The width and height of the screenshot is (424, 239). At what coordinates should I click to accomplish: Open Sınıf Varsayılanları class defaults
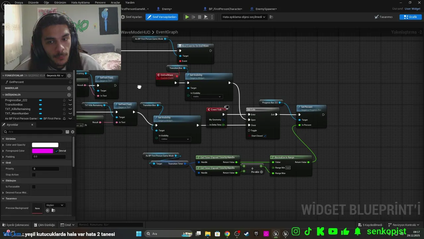tap(162, 17)
